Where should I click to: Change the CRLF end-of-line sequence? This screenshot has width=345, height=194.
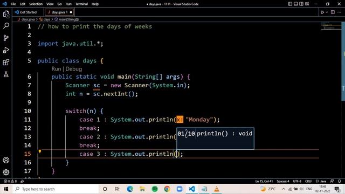pyautogui.click(x=308, y=181)
